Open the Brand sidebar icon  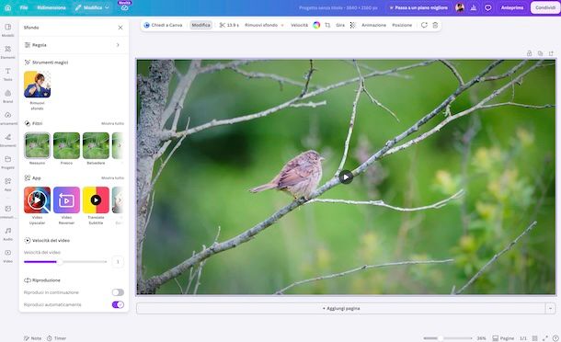coord(8,97)
